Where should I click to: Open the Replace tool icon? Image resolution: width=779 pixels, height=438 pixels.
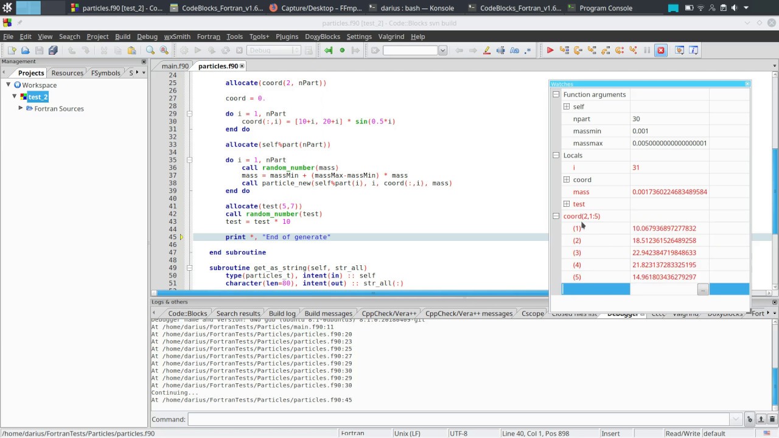[x=164, y=50]
